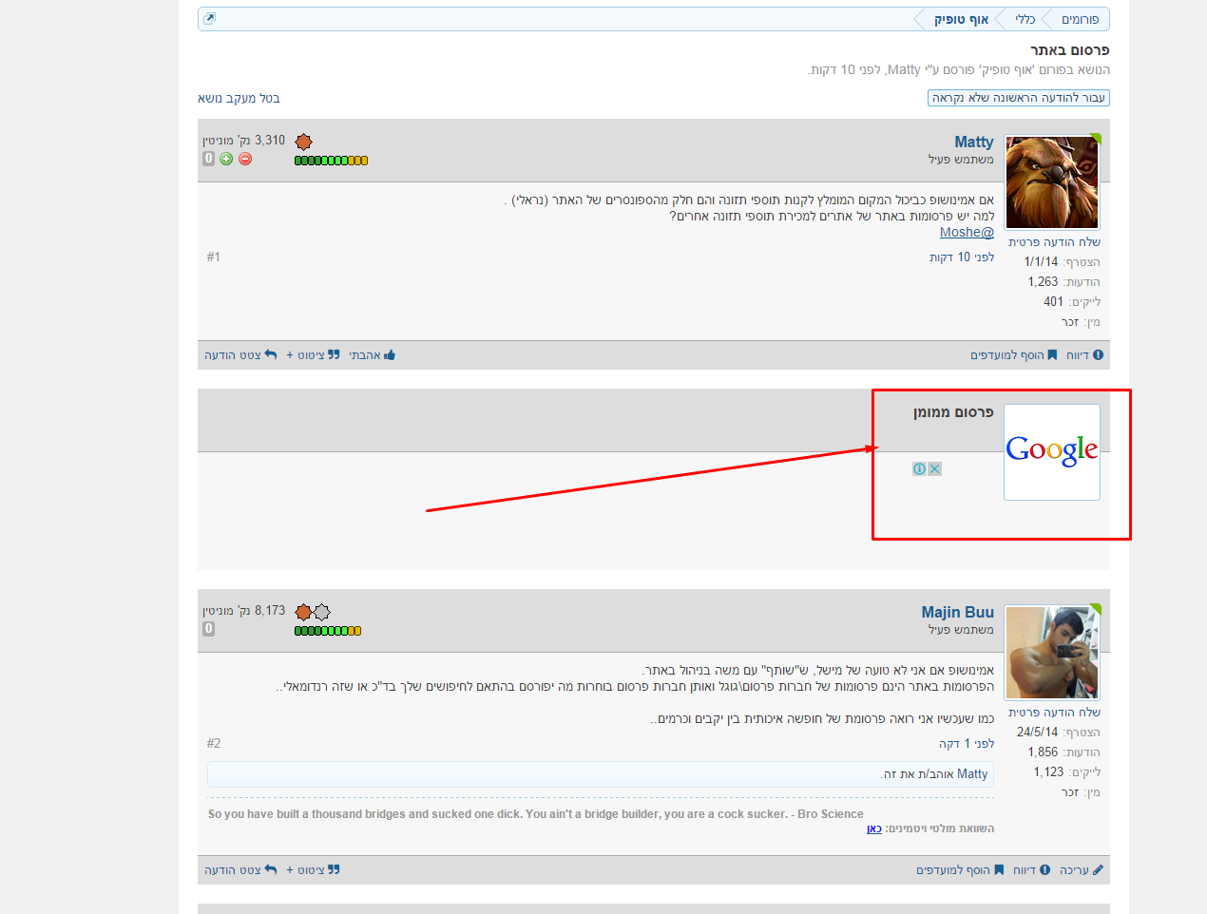
Task: Open the כללי breadcrumb item
Action: tap(1025, 19)
